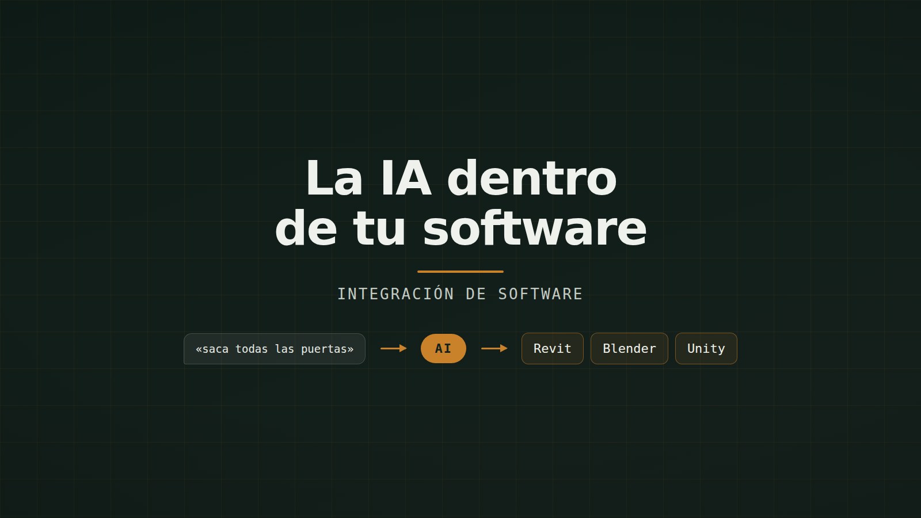This screenshot has height=518, width=921.
Task: Click the «saca todas las puertas» prompt box
Action: (275, 349)
